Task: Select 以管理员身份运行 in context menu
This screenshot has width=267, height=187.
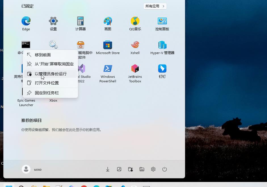Action: (51, 74)
